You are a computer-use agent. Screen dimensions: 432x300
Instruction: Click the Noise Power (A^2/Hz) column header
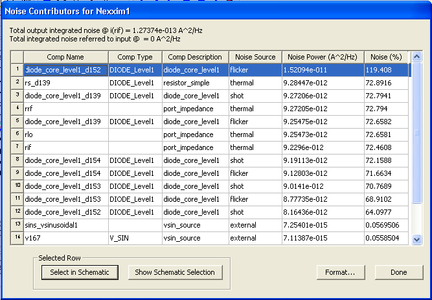coord(323,57)
